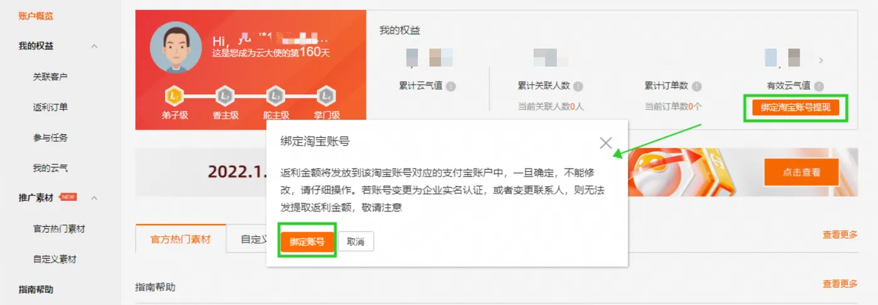Open 参与任务 sidebar item
Viewport: 878px width, 305px height.
click(x=50, y=137)
